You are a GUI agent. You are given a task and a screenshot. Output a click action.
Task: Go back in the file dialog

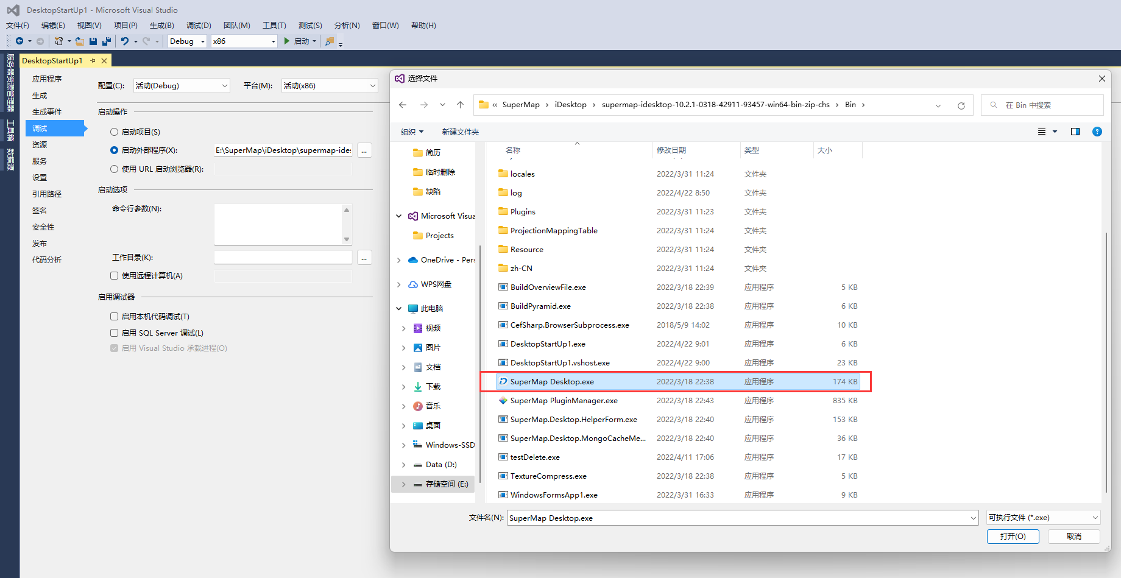(403, 105)
